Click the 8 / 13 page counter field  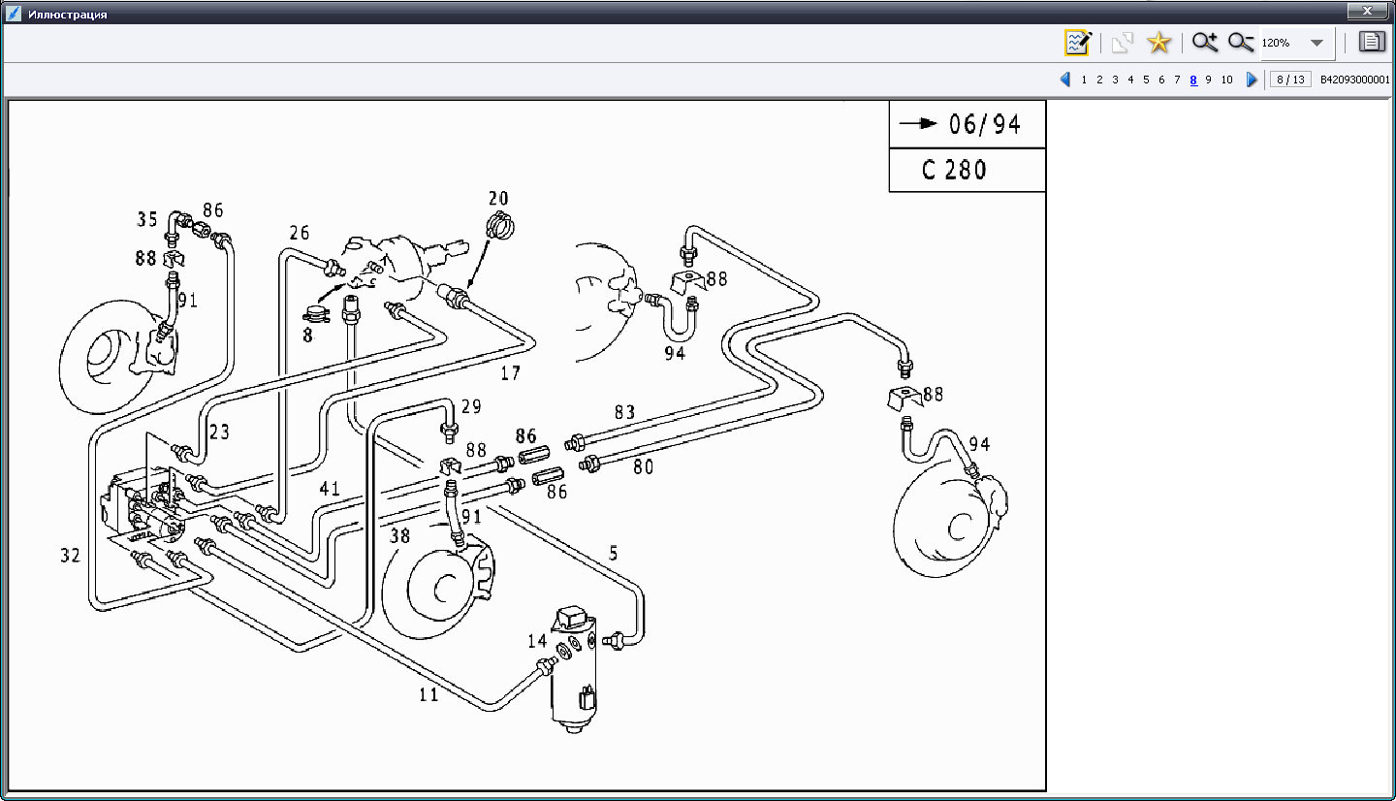1290,80
